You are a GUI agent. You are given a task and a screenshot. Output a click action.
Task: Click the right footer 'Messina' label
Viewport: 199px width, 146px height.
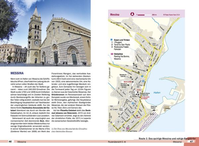point(177,142)
